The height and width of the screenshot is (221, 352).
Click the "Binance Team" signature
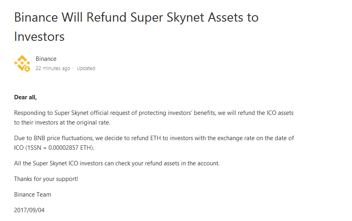pos(32,195)
